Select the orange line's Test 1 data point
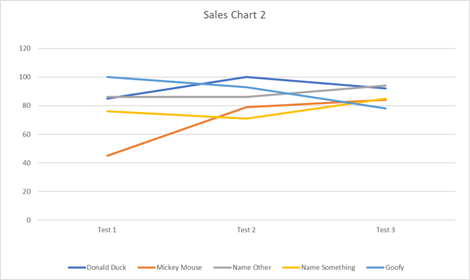470x280 pixels. click(107, 156)
